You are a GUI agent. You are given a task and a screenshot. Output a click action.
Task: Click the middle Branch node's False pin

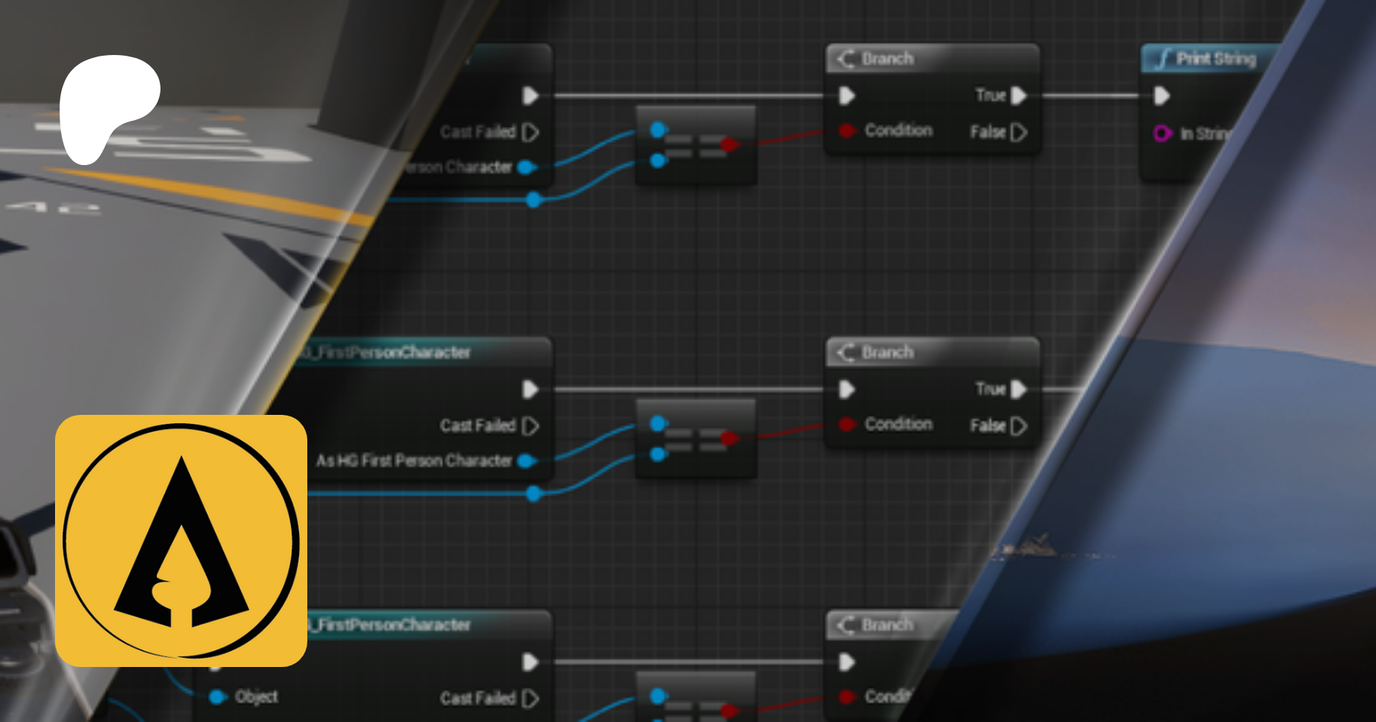(x=1018, y=426)
